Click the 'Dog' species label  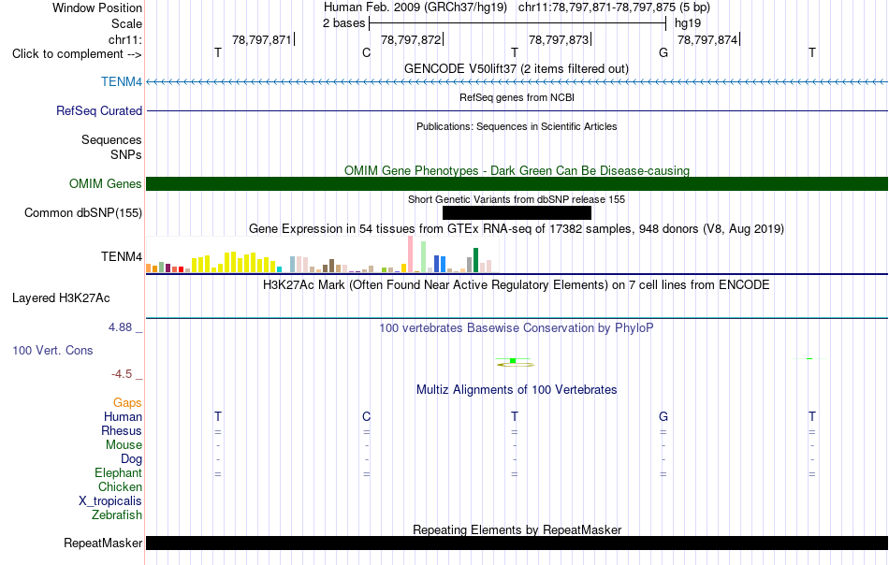(x=131, y=459)
